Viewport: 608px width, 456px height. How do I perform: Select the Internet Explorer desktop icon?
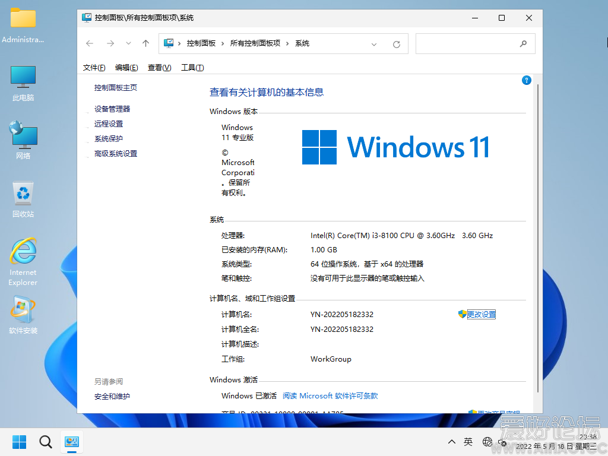pyautogui.click(x=23, y=262)
